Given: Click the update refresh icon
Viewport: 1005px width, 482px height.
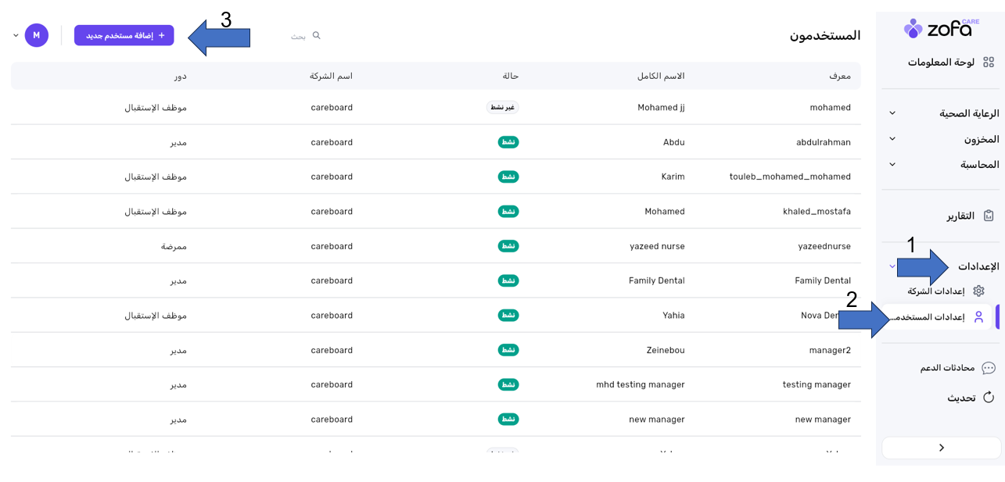Looking at the screenshot, I should click(989, 398).
